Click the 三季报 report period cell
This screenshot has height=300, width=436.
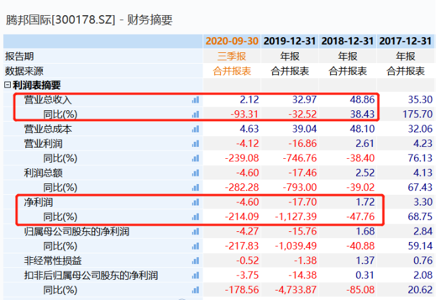pyautogui.click(x=232, y=56)
